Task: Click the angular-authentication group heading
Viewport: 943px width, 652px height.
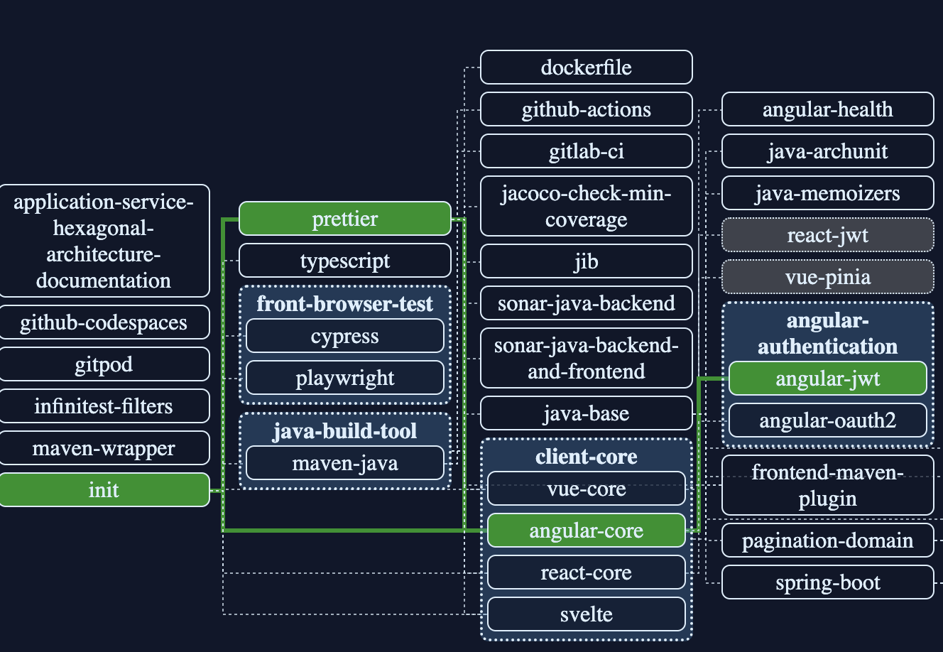Action: [827, 333]
